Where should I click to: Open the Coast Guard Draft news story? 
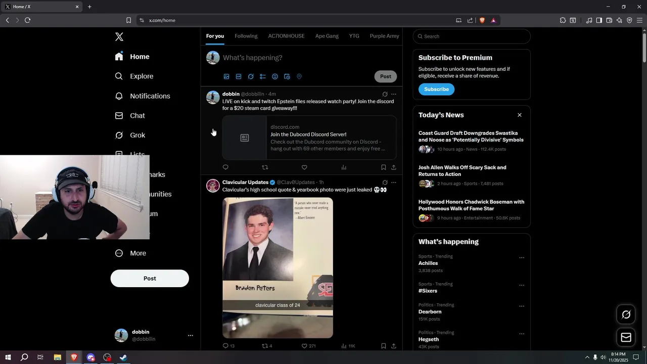click(471, 141)
